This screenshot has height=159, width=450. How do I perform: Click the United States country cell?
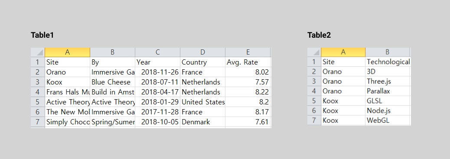click(202, 102)
